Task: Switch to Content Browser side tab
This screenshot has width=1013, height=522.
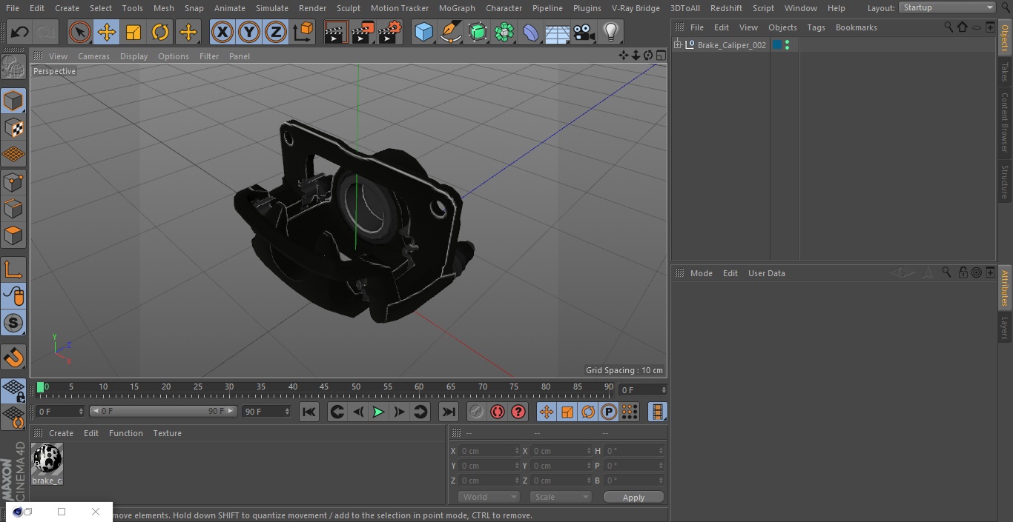Action: (1005, 122)
